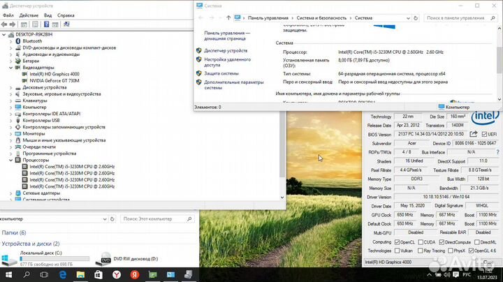Image resolution: width=503 pixels, height=282 pixels.
Task: Click the Очереди печати printer icon
Action: click(18, 147)
